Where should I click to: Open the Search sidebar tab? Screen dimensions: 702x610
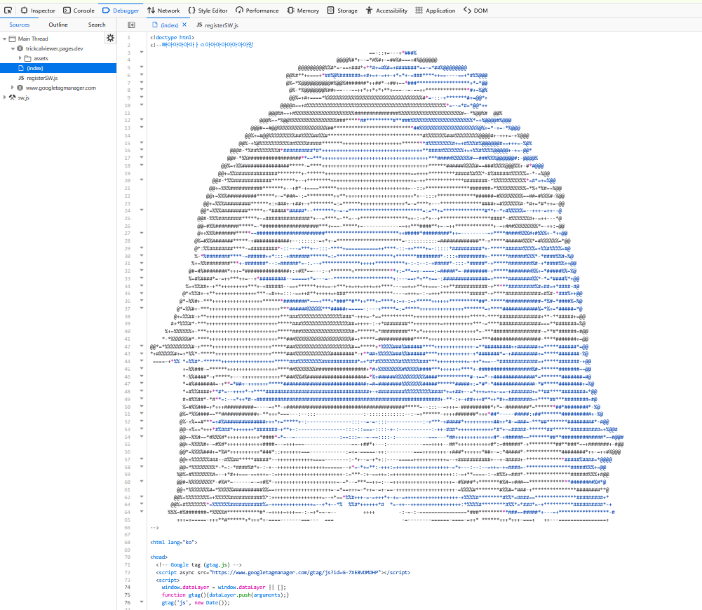(97, 25)
